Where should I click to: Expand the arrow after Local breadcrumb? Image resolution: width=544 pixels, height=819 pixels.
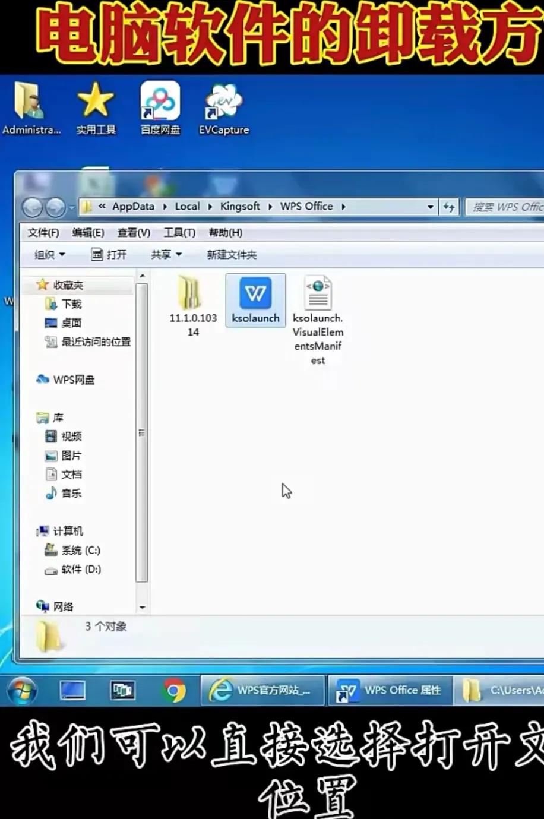(x=210, y=207)
